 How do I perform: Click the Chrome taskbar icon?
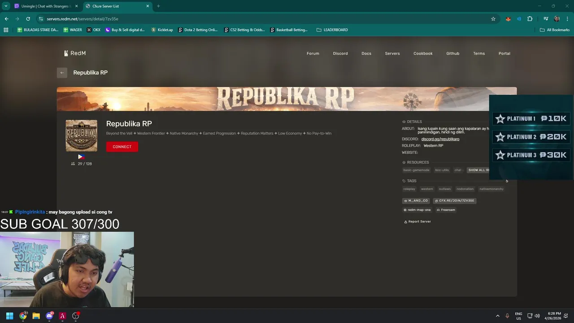tap(23, 316)
